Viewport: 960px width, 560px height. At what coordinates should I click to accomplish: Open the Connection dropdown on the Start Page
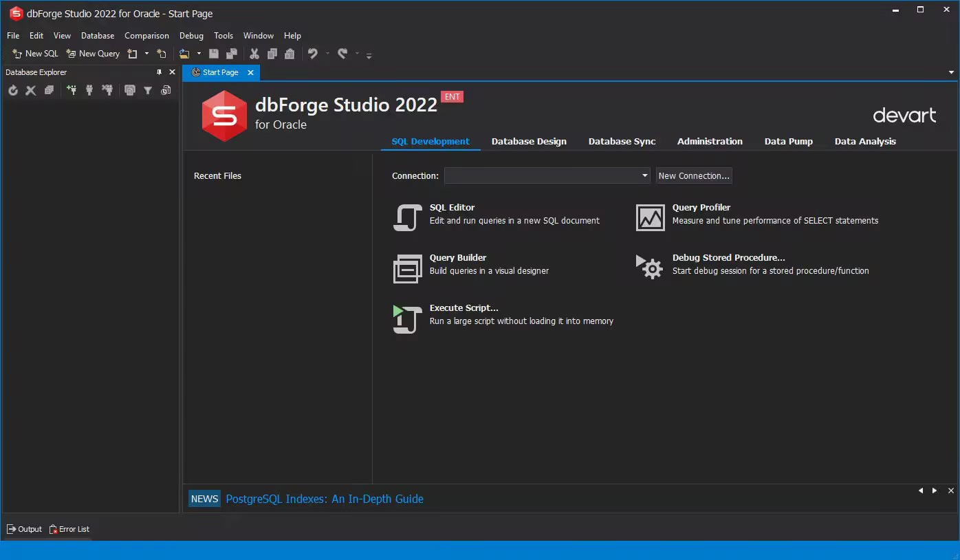point(644,175)
